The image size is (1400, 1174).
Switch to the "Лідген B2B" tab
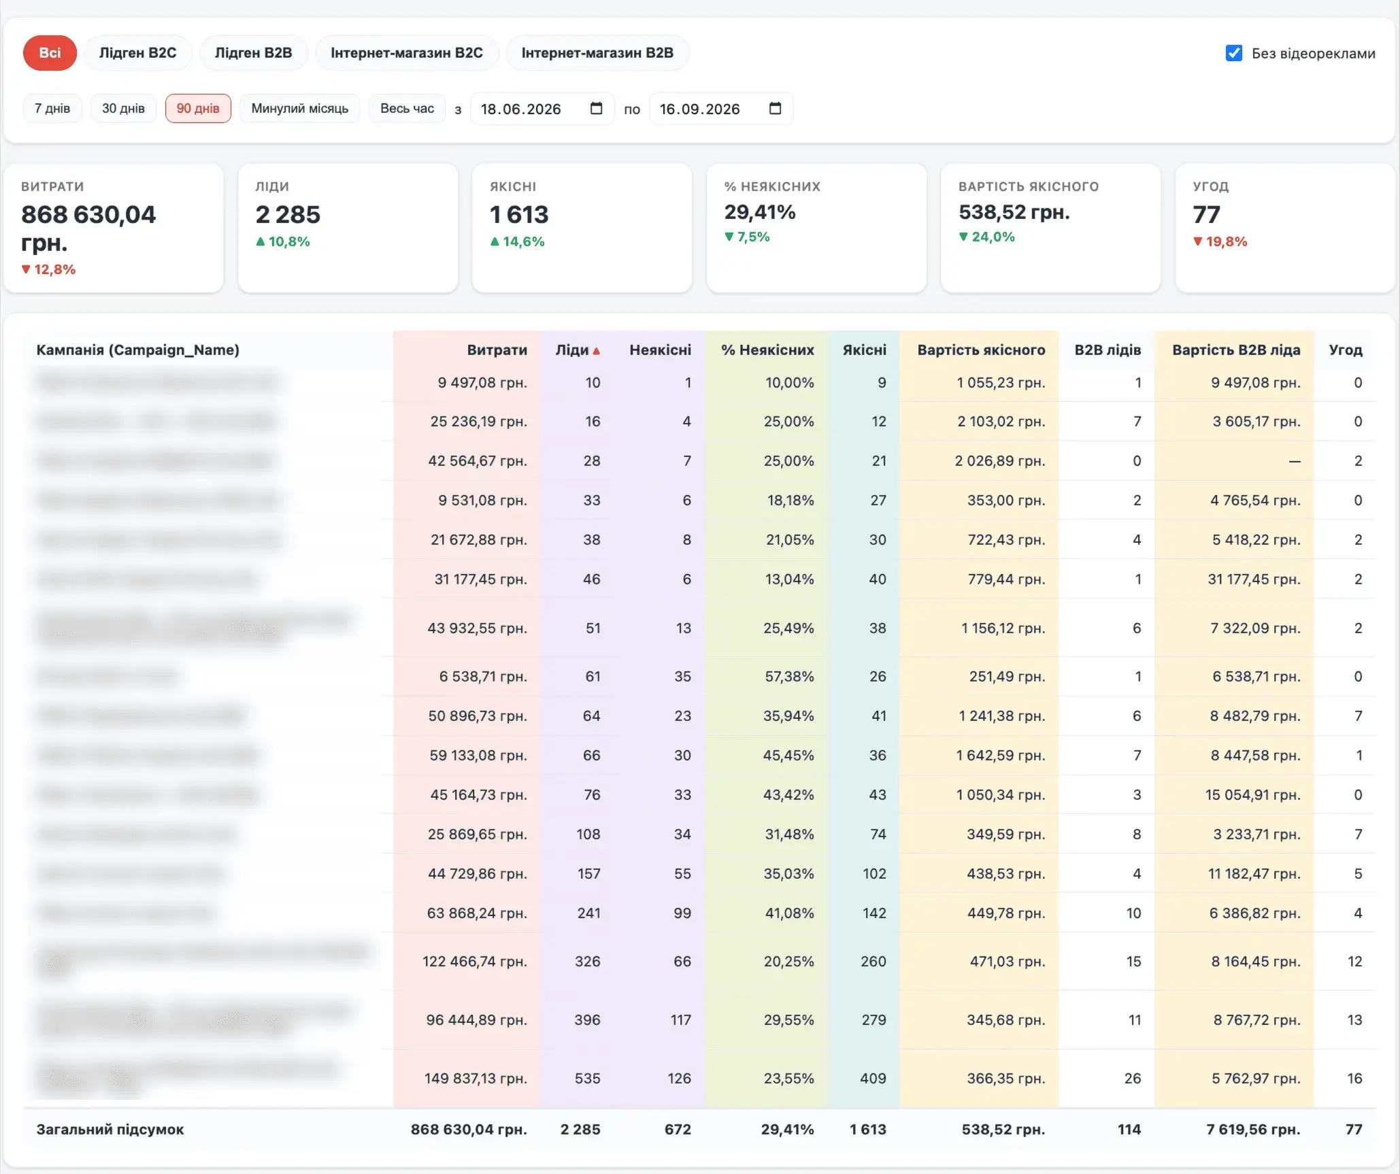tap(253, 53)
